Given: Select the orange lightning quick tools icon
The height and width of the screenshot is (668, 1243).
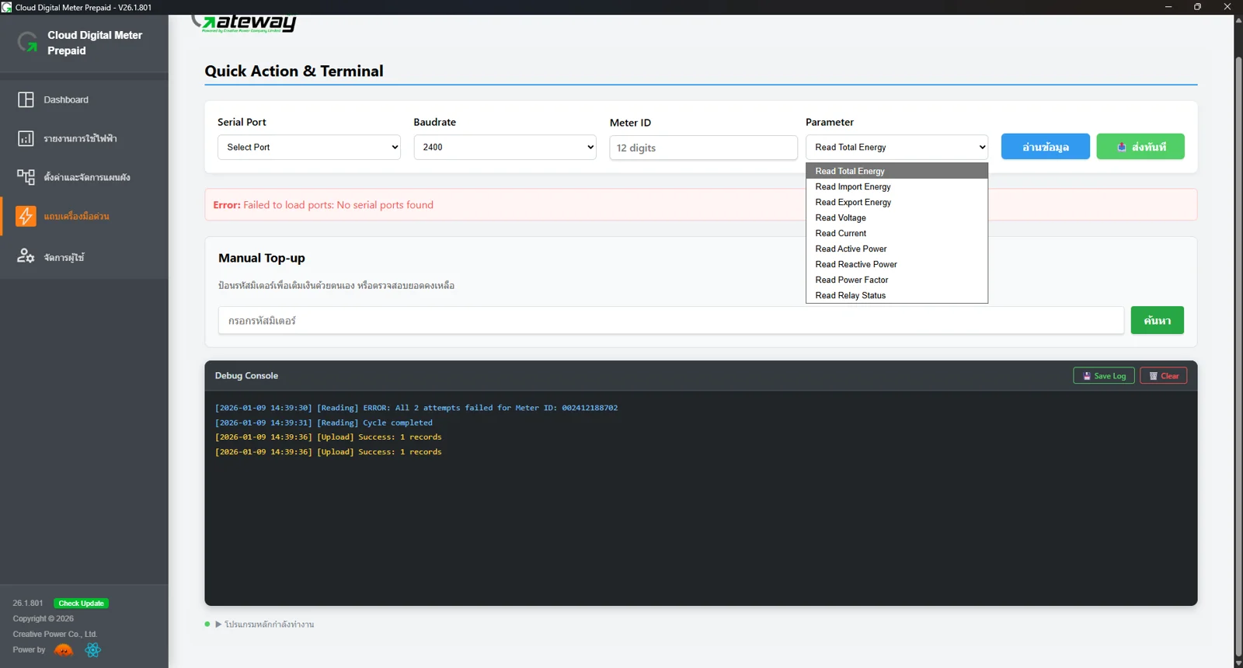Looking at the screenshot, I should pos(26,216).
